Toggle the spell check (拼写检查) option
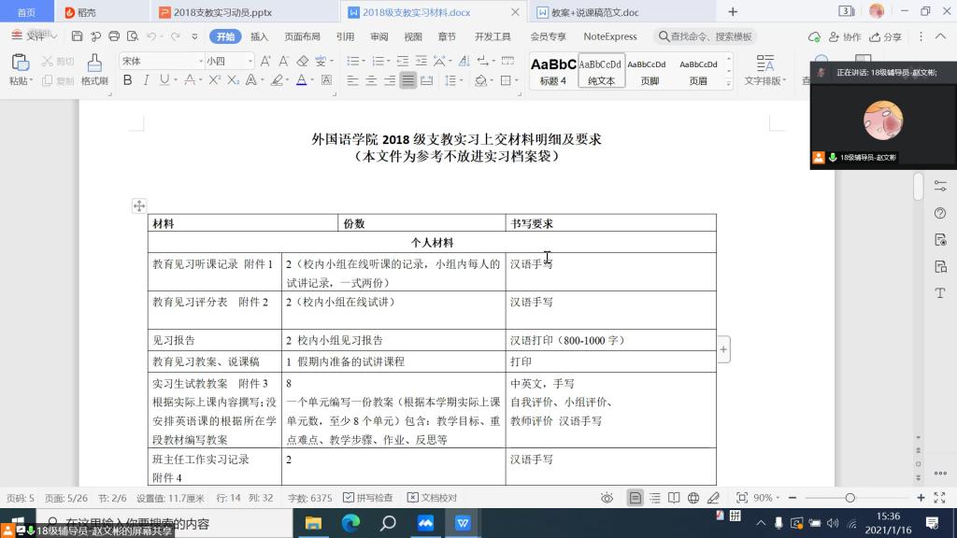 [368, 498]
